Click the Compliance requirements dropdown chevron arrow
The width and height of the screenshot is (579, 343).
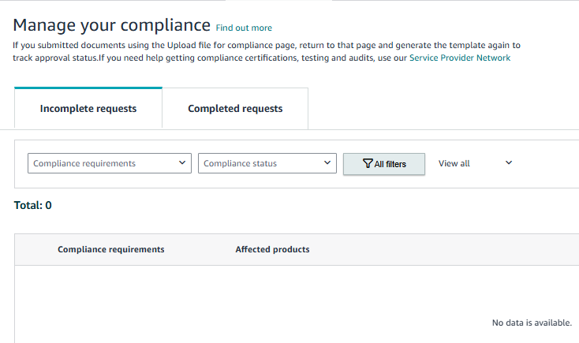[x=182, y=162]
